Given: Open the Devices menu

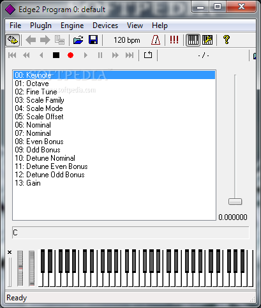Looking at the screenshot, I should pyautogui.click(x=105, y=26).
